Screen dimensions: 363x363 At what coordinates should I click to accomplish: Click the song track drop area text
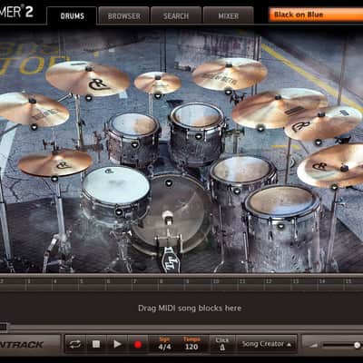click(190, 309)
